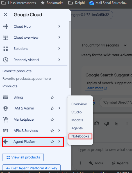Open Studio from the submenu

[x=76, y=112]
